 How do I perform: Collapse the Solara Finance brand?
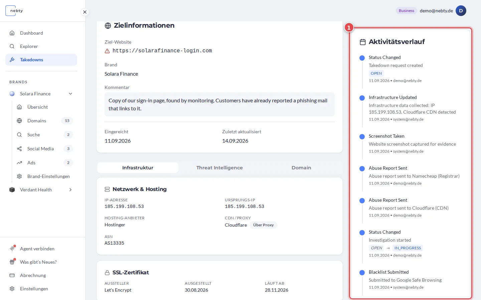[70, 94]
